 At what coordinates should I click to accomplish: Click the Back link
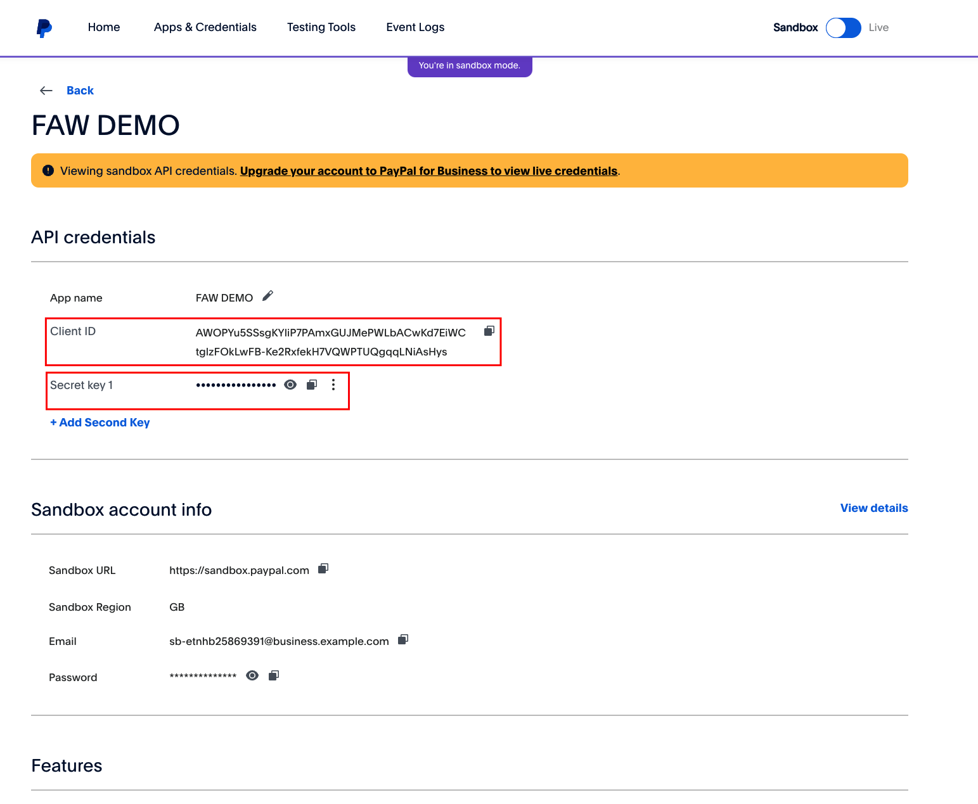pos(80,91)
